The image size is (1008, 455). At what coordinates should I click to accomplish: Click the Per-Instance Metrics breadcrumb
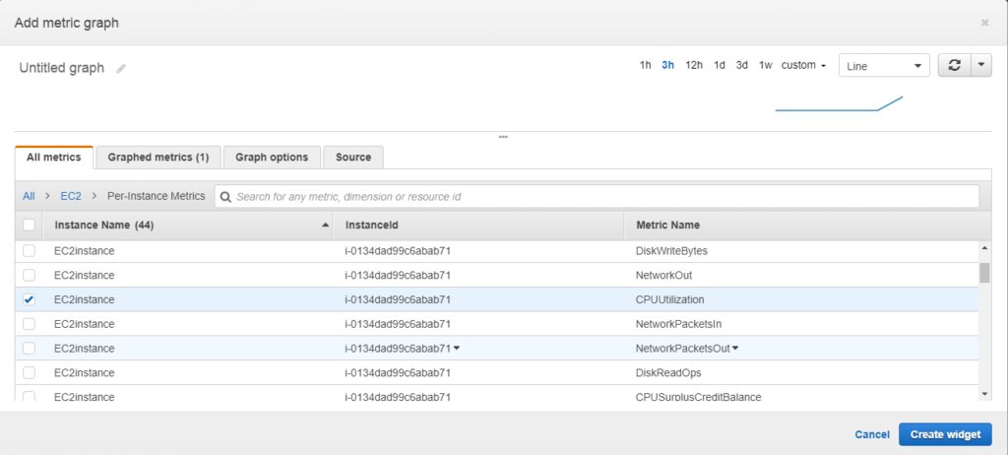coord(156,196)
